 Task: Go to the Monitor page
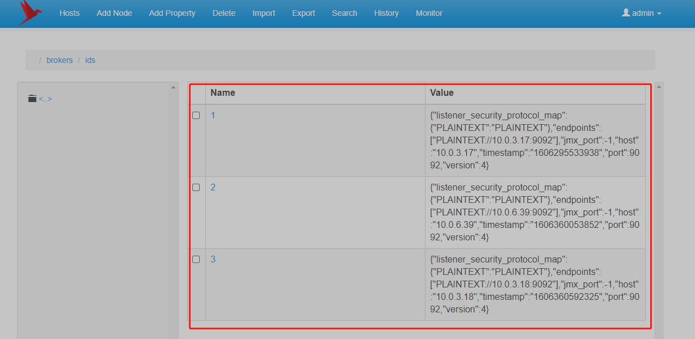[429, 13]
